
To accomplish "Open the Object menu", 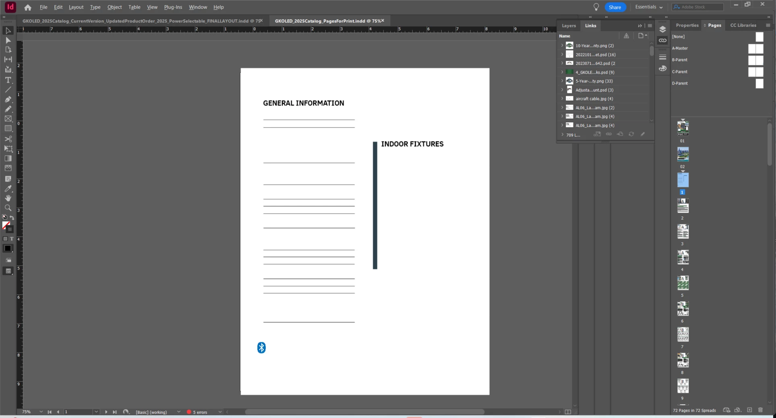I will click(x=115, y=7).
